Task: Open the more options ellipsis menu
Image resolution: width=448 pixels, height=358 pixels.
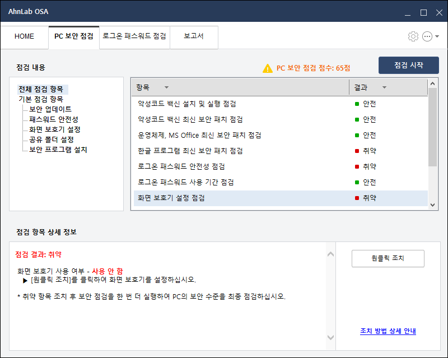Action: [x=427, y=36]
